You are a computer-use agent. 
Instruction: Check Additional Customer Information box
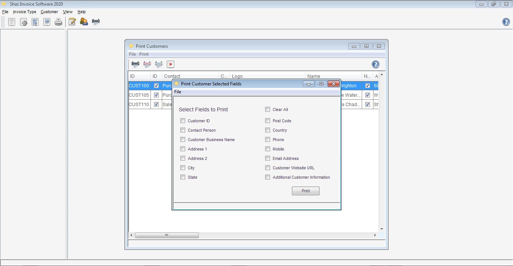coord(268,177)
